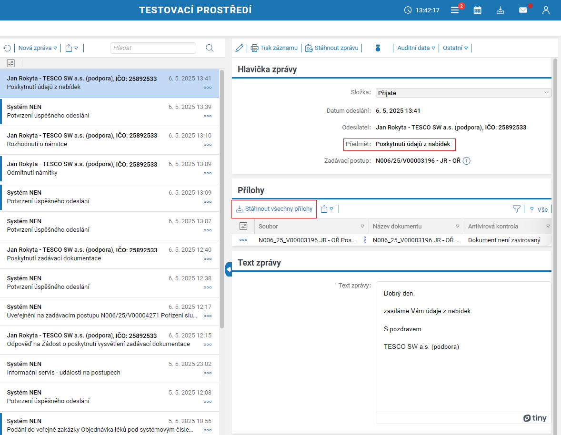The image size is (561, 435).
Task: Expand the Složka dropdown showing Přijaté
Action: click(x=463, y=93)
